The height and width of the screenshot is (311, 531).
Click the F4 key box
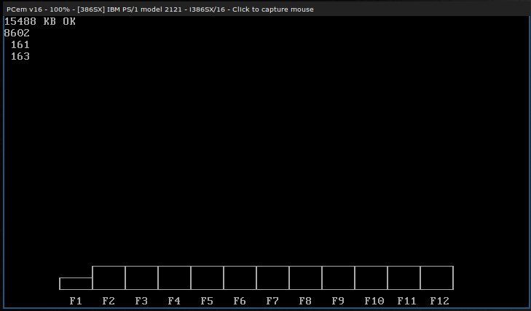coord(174,277)
